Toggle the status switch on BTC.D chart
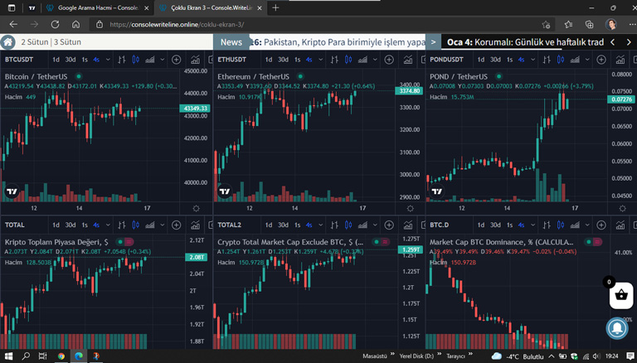This screenshot has width=637, height=363. coord(593,242)
